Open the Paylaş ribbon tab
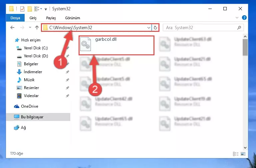256x168 pixels. [51, 18]
